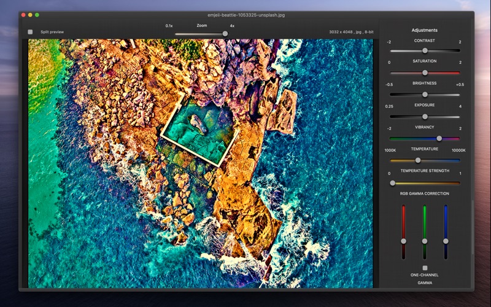
Task: Click the SATURATION label
Action: (x=425, y=61)
